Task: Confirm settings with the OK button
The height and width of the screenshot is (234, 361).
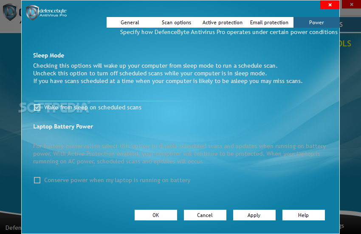Action: tap(155, 215)
